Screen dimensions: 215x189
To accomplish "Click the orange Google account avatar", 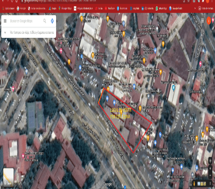I will point(209,21).
